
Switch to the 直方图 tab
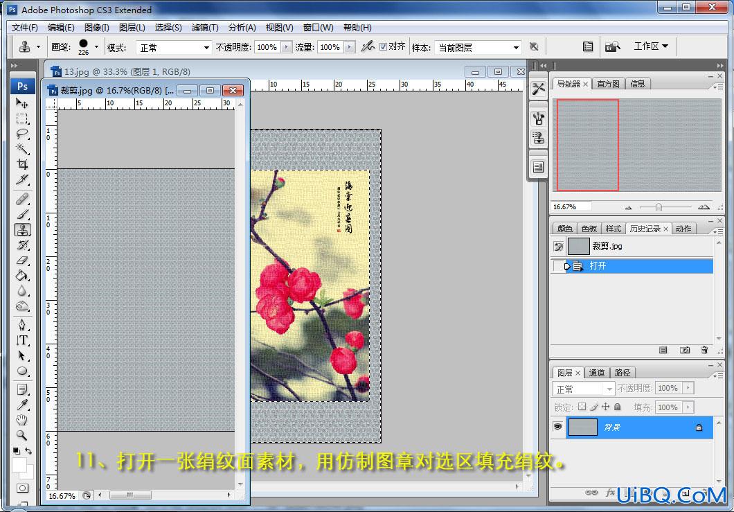(608, 84)
